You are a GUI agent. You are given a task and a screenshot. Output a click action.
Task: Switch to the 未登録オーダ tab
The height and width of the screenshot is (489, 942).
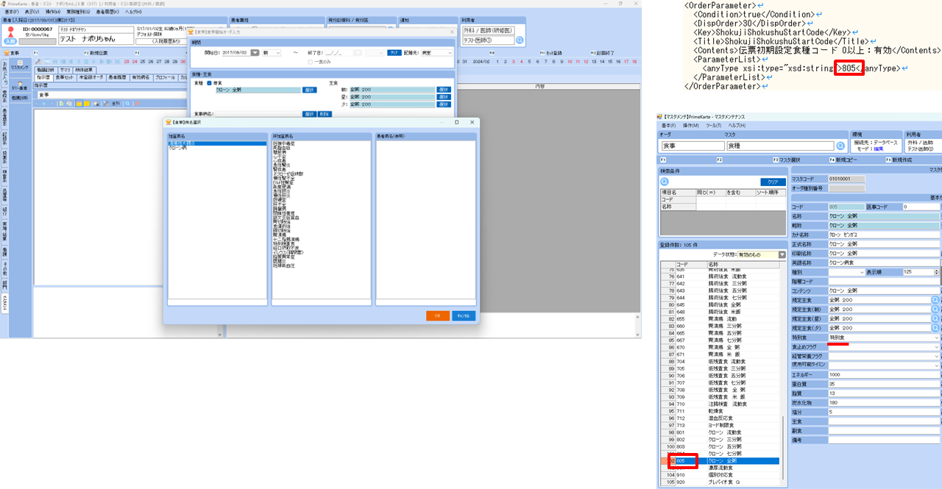click(91, 77)
